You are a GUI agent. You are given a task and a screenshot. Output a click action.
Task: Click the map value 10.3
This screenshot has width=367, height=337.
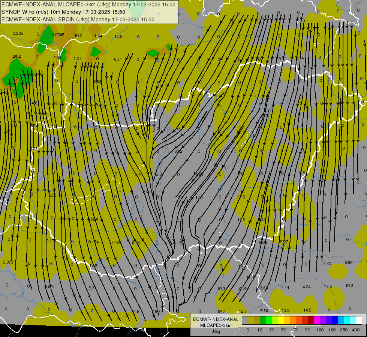coord(349,286)
